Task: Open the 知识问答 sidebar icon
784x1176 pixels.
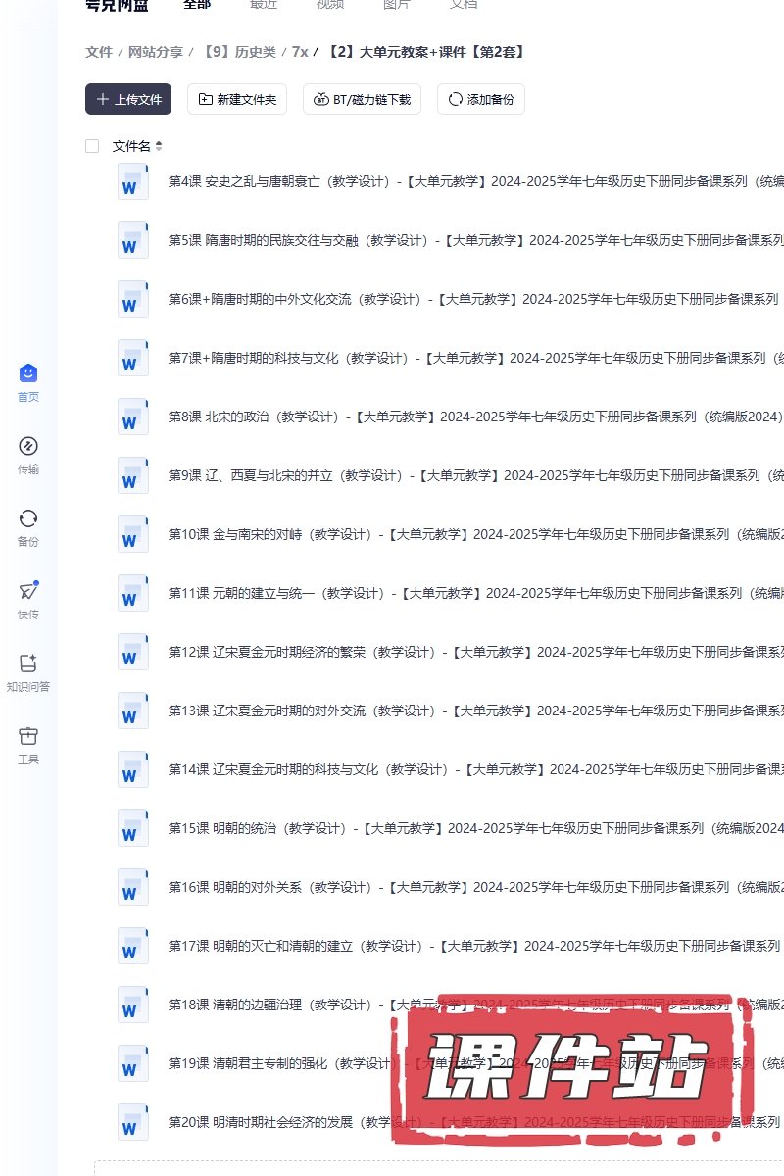Action: click(28, 664)
